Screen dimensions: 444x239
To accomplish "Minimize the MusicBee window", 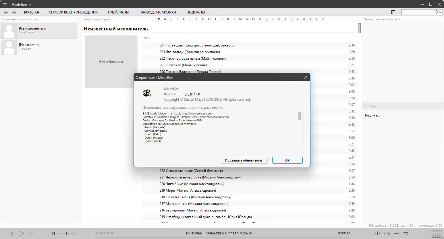I will coord(422,5).
